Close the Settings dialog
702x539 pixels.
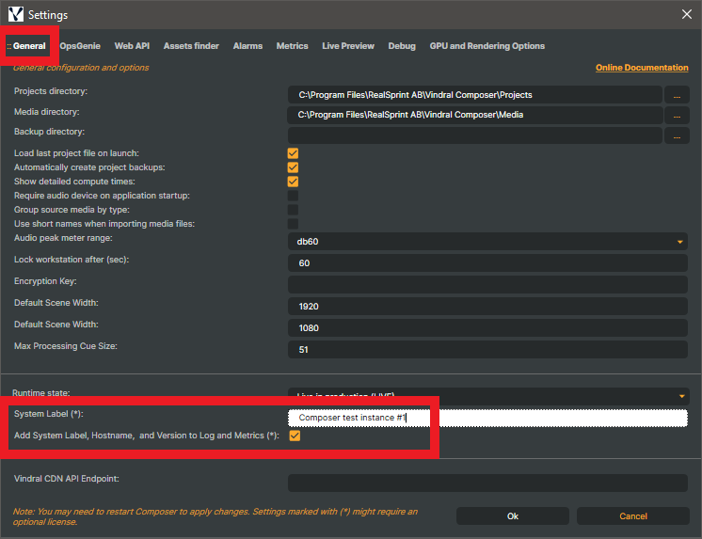pos(687,14)
